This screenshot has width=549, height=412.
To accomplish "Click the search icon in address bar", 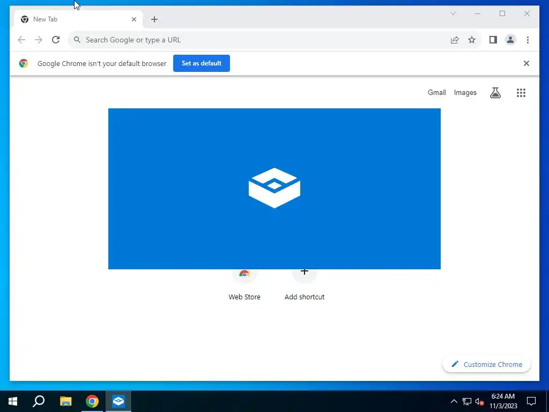I will tap(77, 40).
